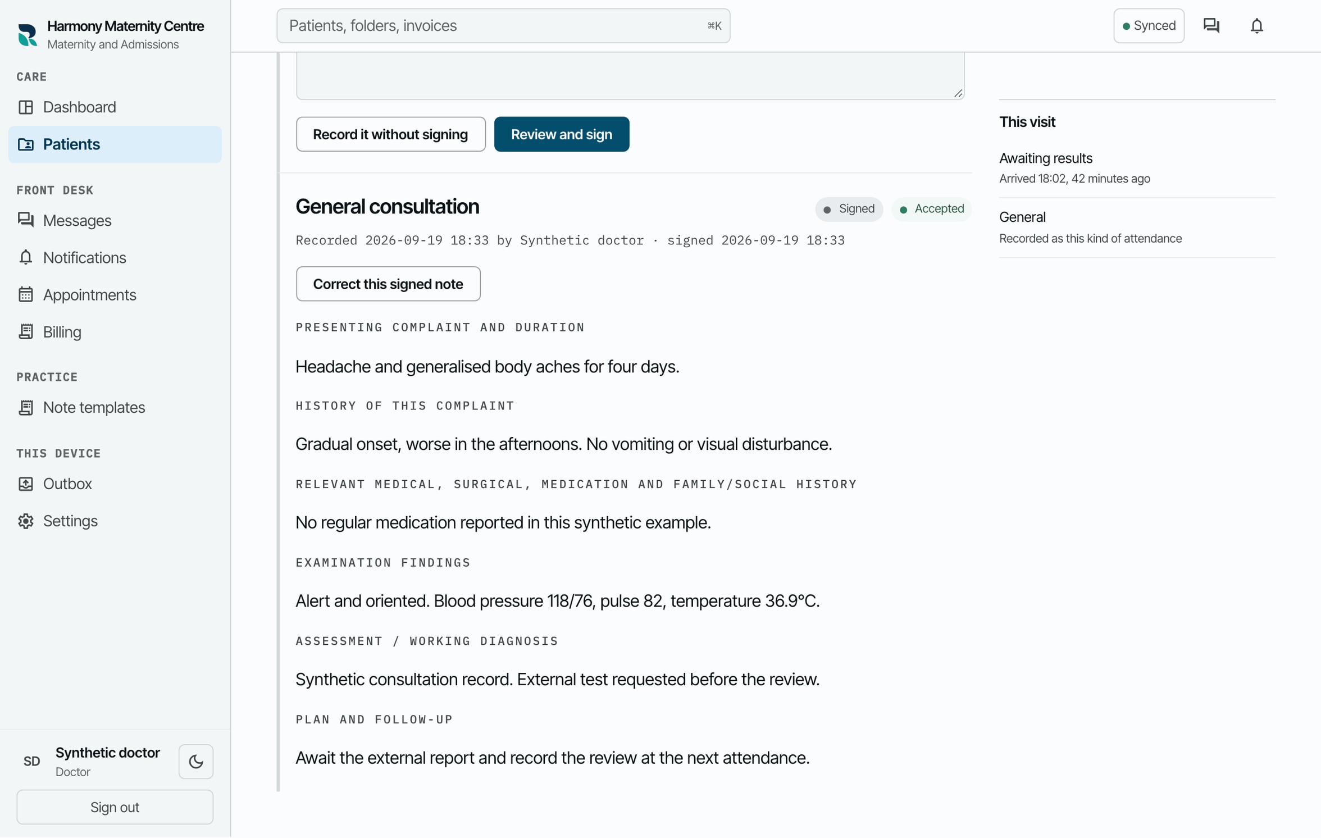1321x838 pixels.
Task: Click 'Await the external report' plan text
Action: [x=553, y=758]
